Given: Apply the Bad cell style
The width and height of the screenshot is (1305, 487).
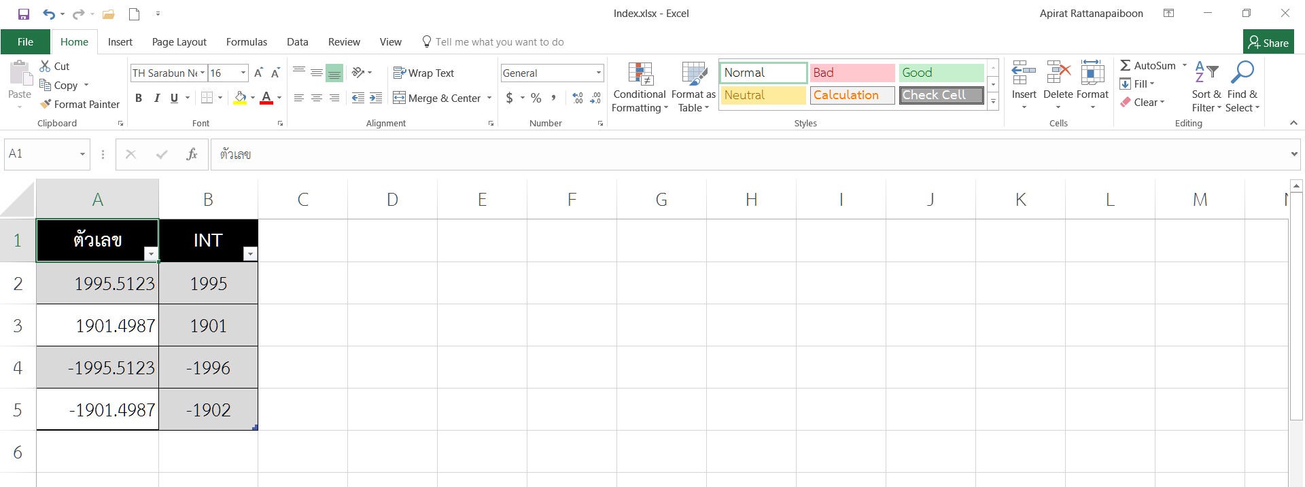Looking at the screenshot, I should pyautogui.click(x=852, y=73).
